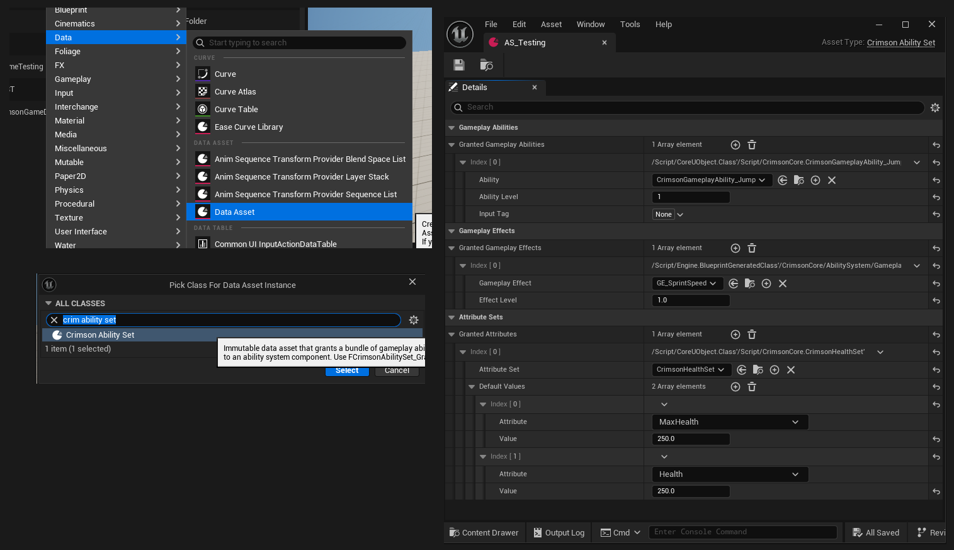Collapse the Gameplay Abilities category
This screenshot has height=550, width=954.
tap(451, 128)
